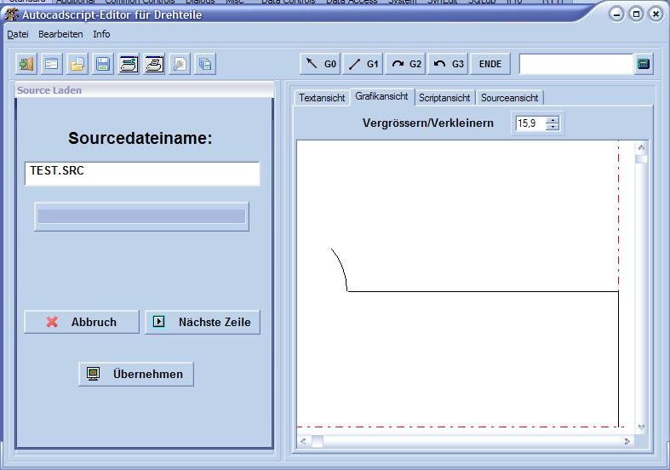Image resolution: width=670 pixels, height=470 pixels.
Task: Increase zoom value with up spinner arrow
Action: (553, 120)
